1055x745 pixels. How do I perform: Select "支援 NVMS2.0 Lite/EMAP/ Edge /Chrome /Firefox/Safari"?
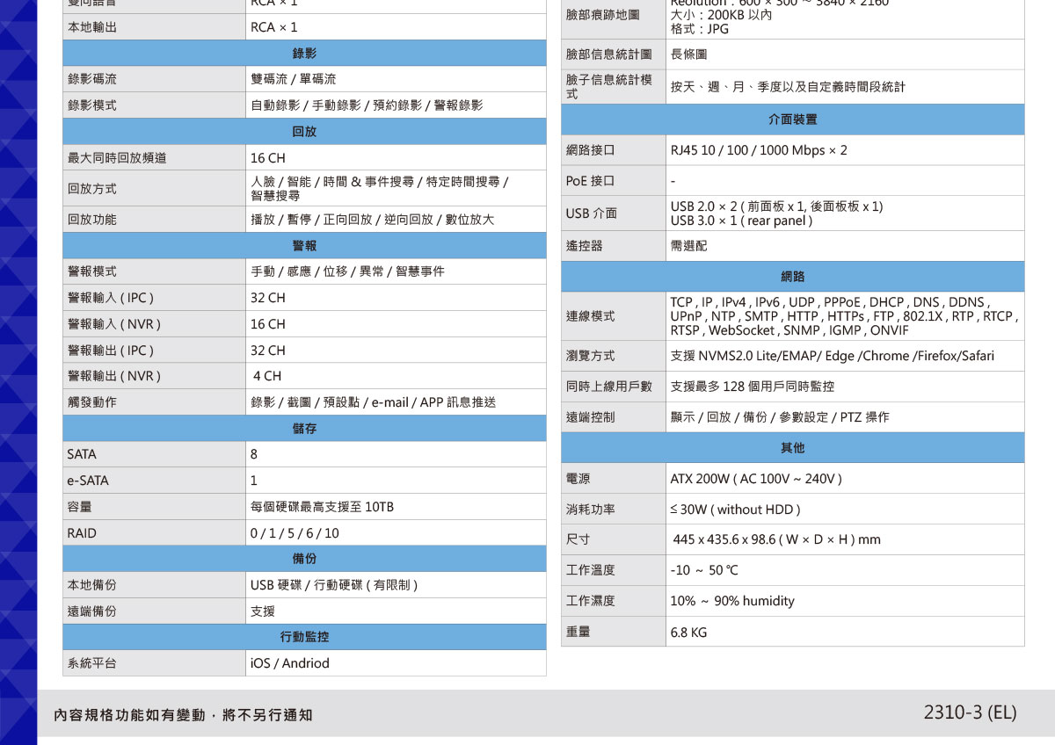[x=833, y=356]
